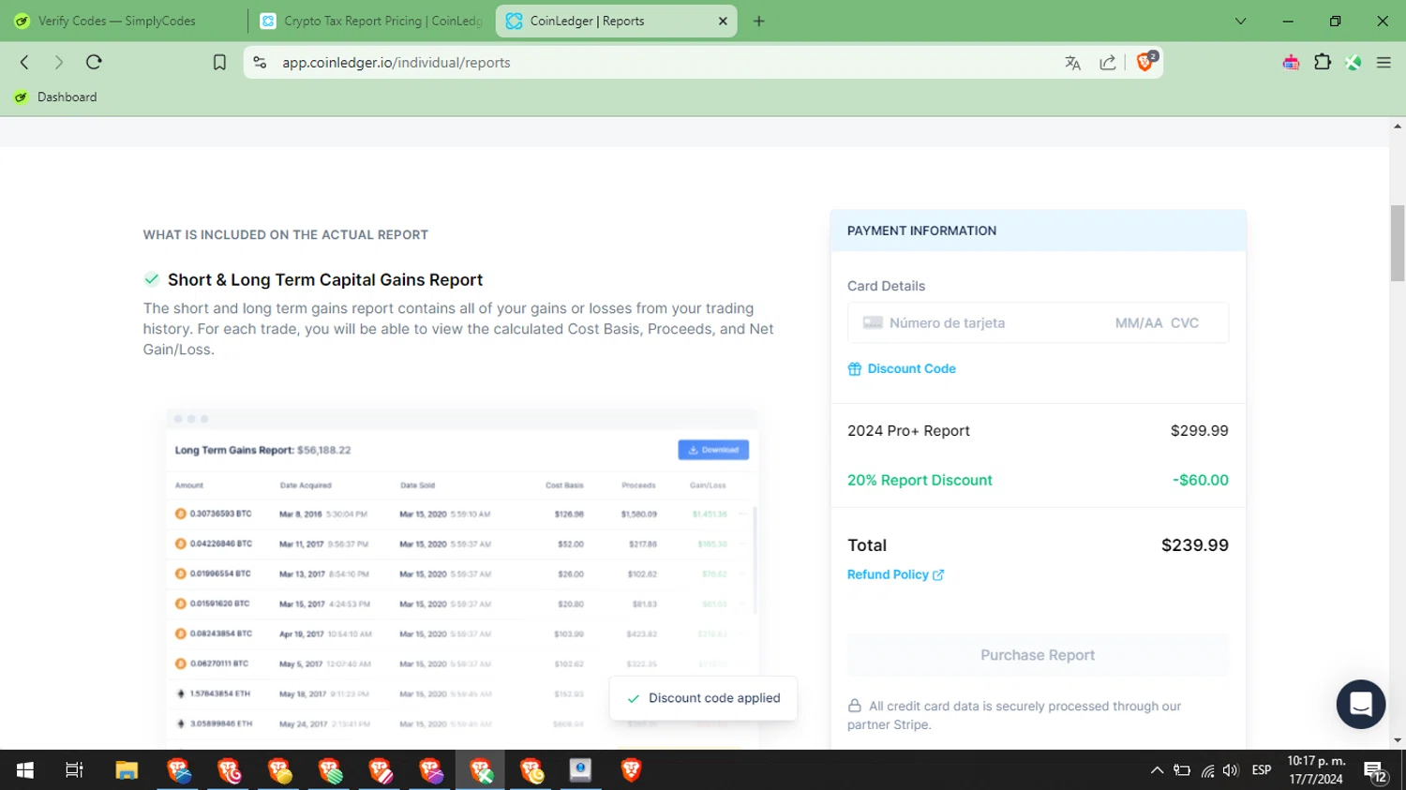Close the CoinLedger Reports tab
This screenshot has width=1406, height=790.
click(x=723, y=21)
